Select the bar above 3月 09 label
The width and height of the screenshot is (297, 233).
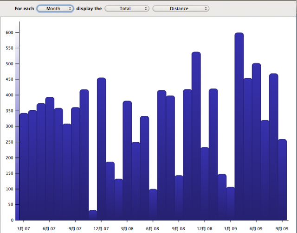pyautogui.click(x=231, y=203)
